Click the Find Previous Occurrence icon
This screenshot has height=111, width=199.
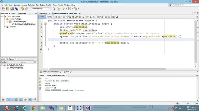pos(73,17)
